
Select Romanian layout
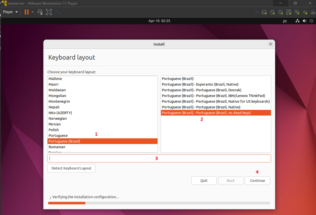[x=102, y=147]
